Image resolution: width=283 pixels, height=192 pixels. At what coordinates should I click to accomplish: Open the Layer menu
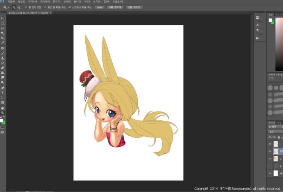coord(45,2)
